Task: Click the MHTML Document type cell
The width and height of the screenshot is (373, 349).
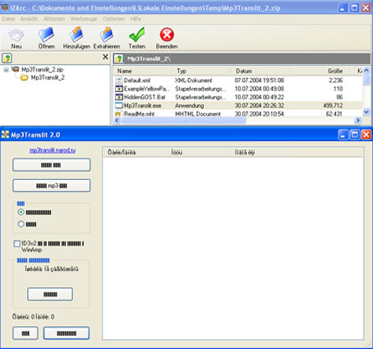Action: point(198,114)
